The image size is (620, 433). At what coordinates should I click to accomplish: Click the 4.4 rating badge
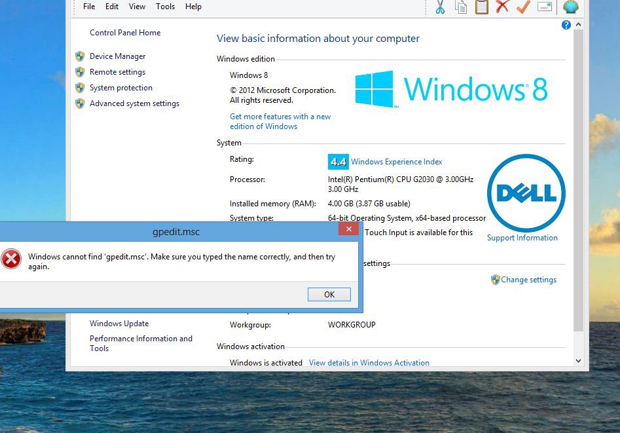coord(338,162)
